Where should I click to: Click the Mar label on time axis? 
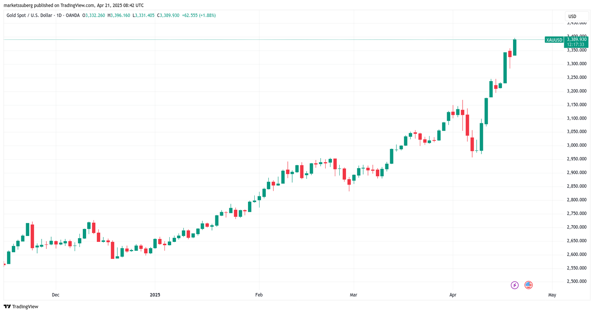[353, 295]
